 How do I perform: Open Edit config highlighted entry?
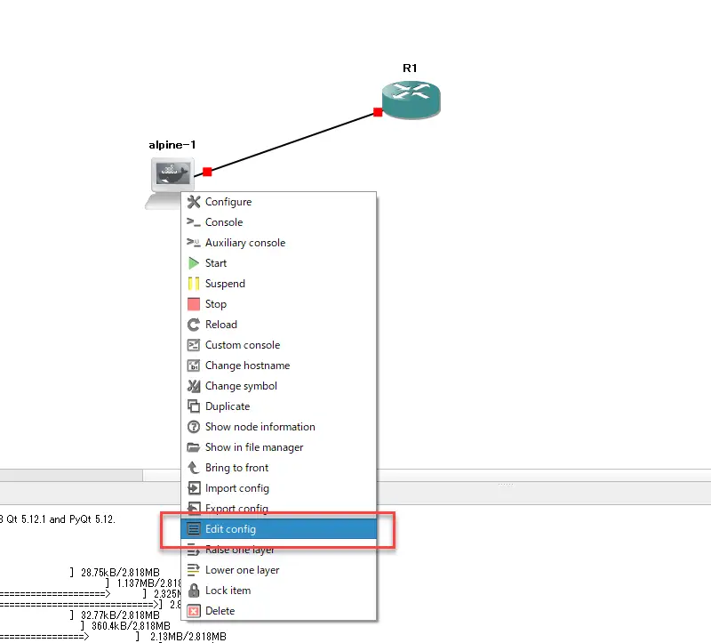278,529
